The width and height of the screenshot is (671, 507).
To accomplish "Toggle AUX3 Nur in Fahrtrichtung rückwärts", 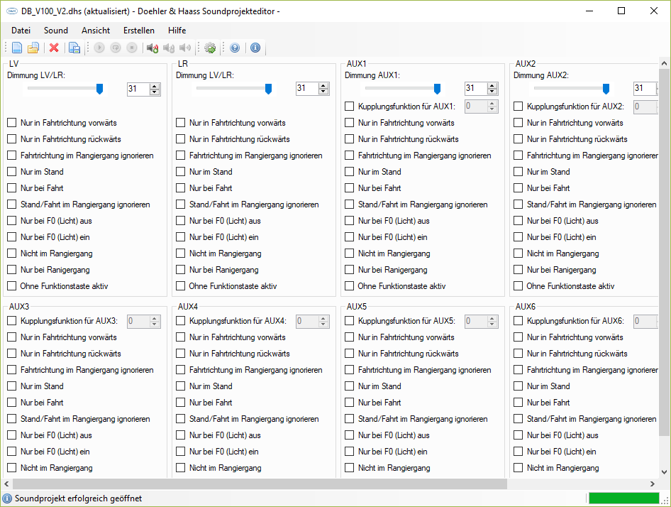I will (x=12, y=354).
